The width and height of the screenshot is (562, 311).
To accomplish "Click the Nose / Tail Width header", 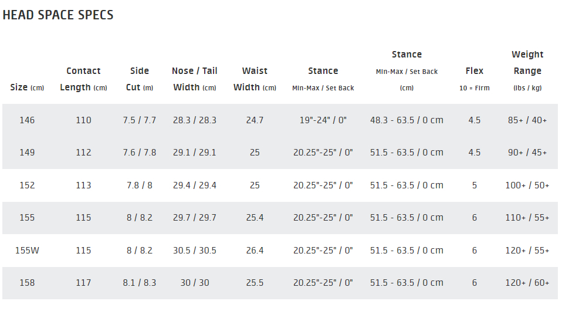I will (195, 79).
